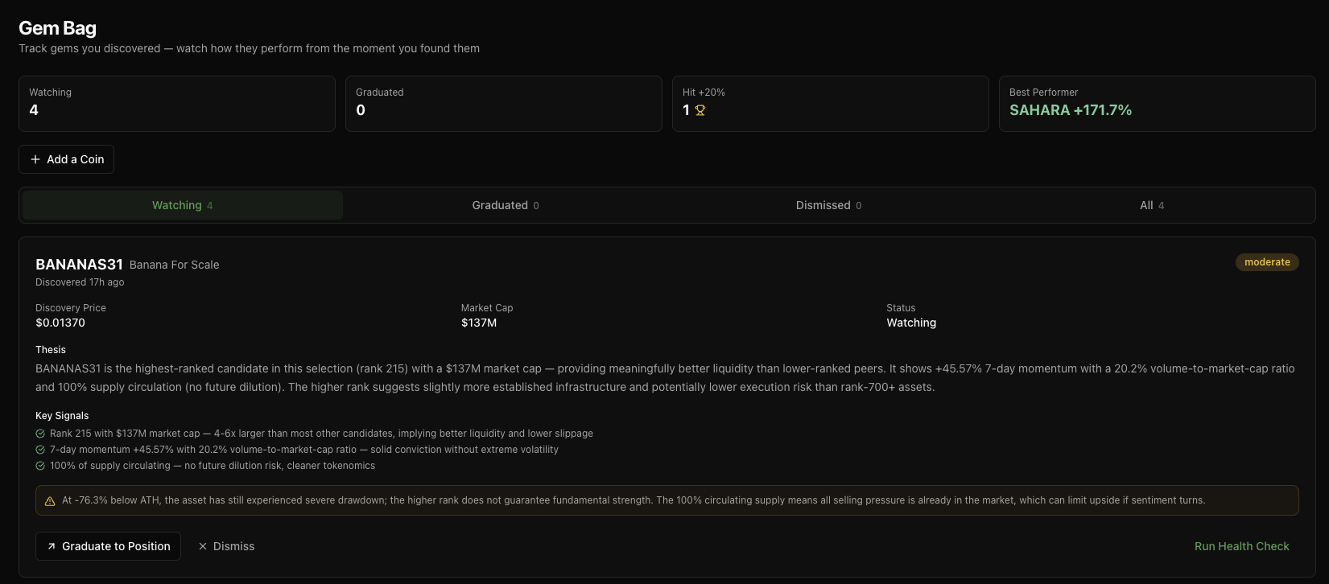Screen dimensions: 1329x584
Task: Click the check icon beside Rank 215 signal
Action: coord(40,434)
